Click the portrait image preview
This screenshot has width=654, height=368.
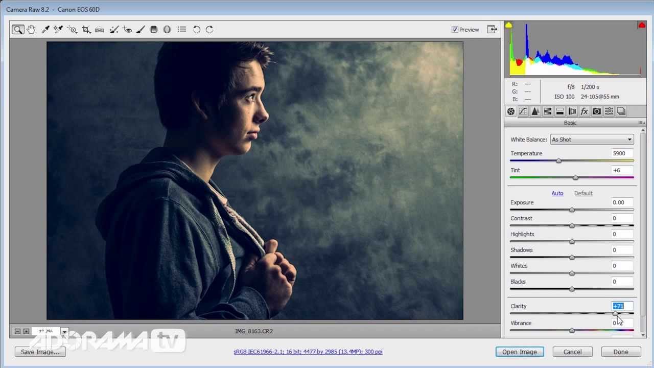[255, 180]
